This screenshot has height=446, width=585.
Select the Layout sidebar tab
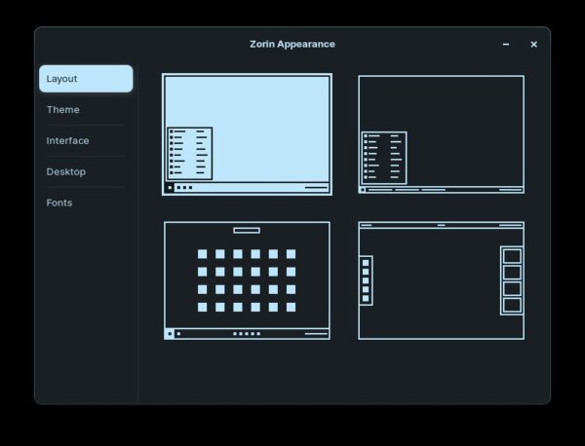tap(86, 79)
